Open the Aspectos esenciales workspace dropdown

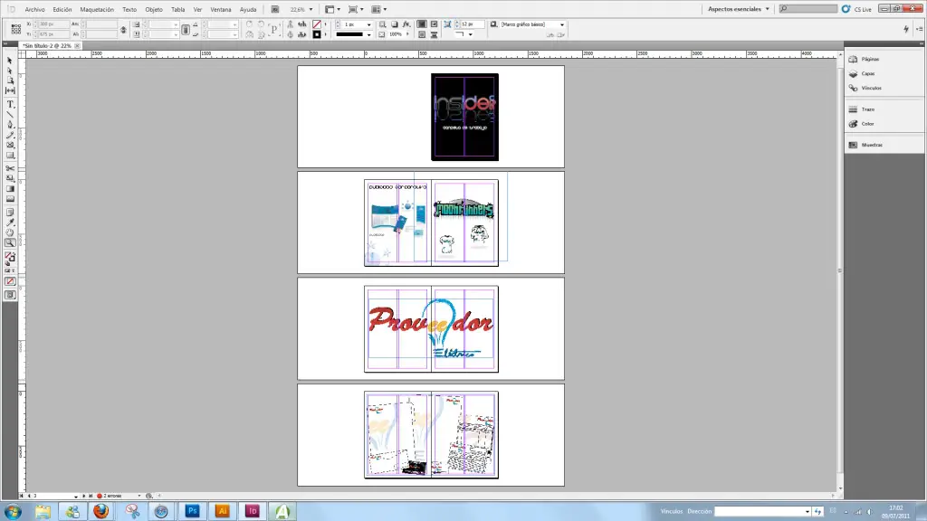pos(739,9)
